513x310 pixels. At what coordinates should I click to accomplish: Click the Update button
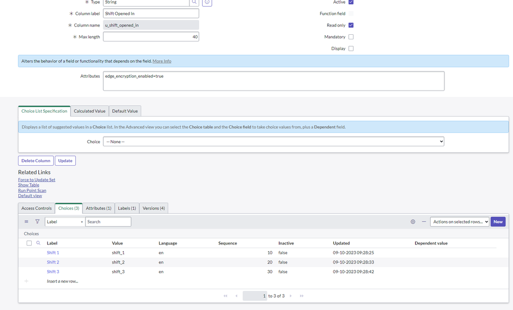pos(65,161)
